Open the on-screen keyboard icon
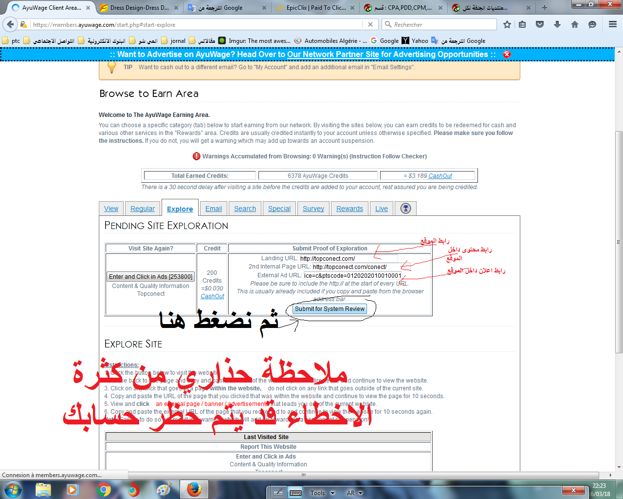 pyautogui.click(x=295, y=493)
